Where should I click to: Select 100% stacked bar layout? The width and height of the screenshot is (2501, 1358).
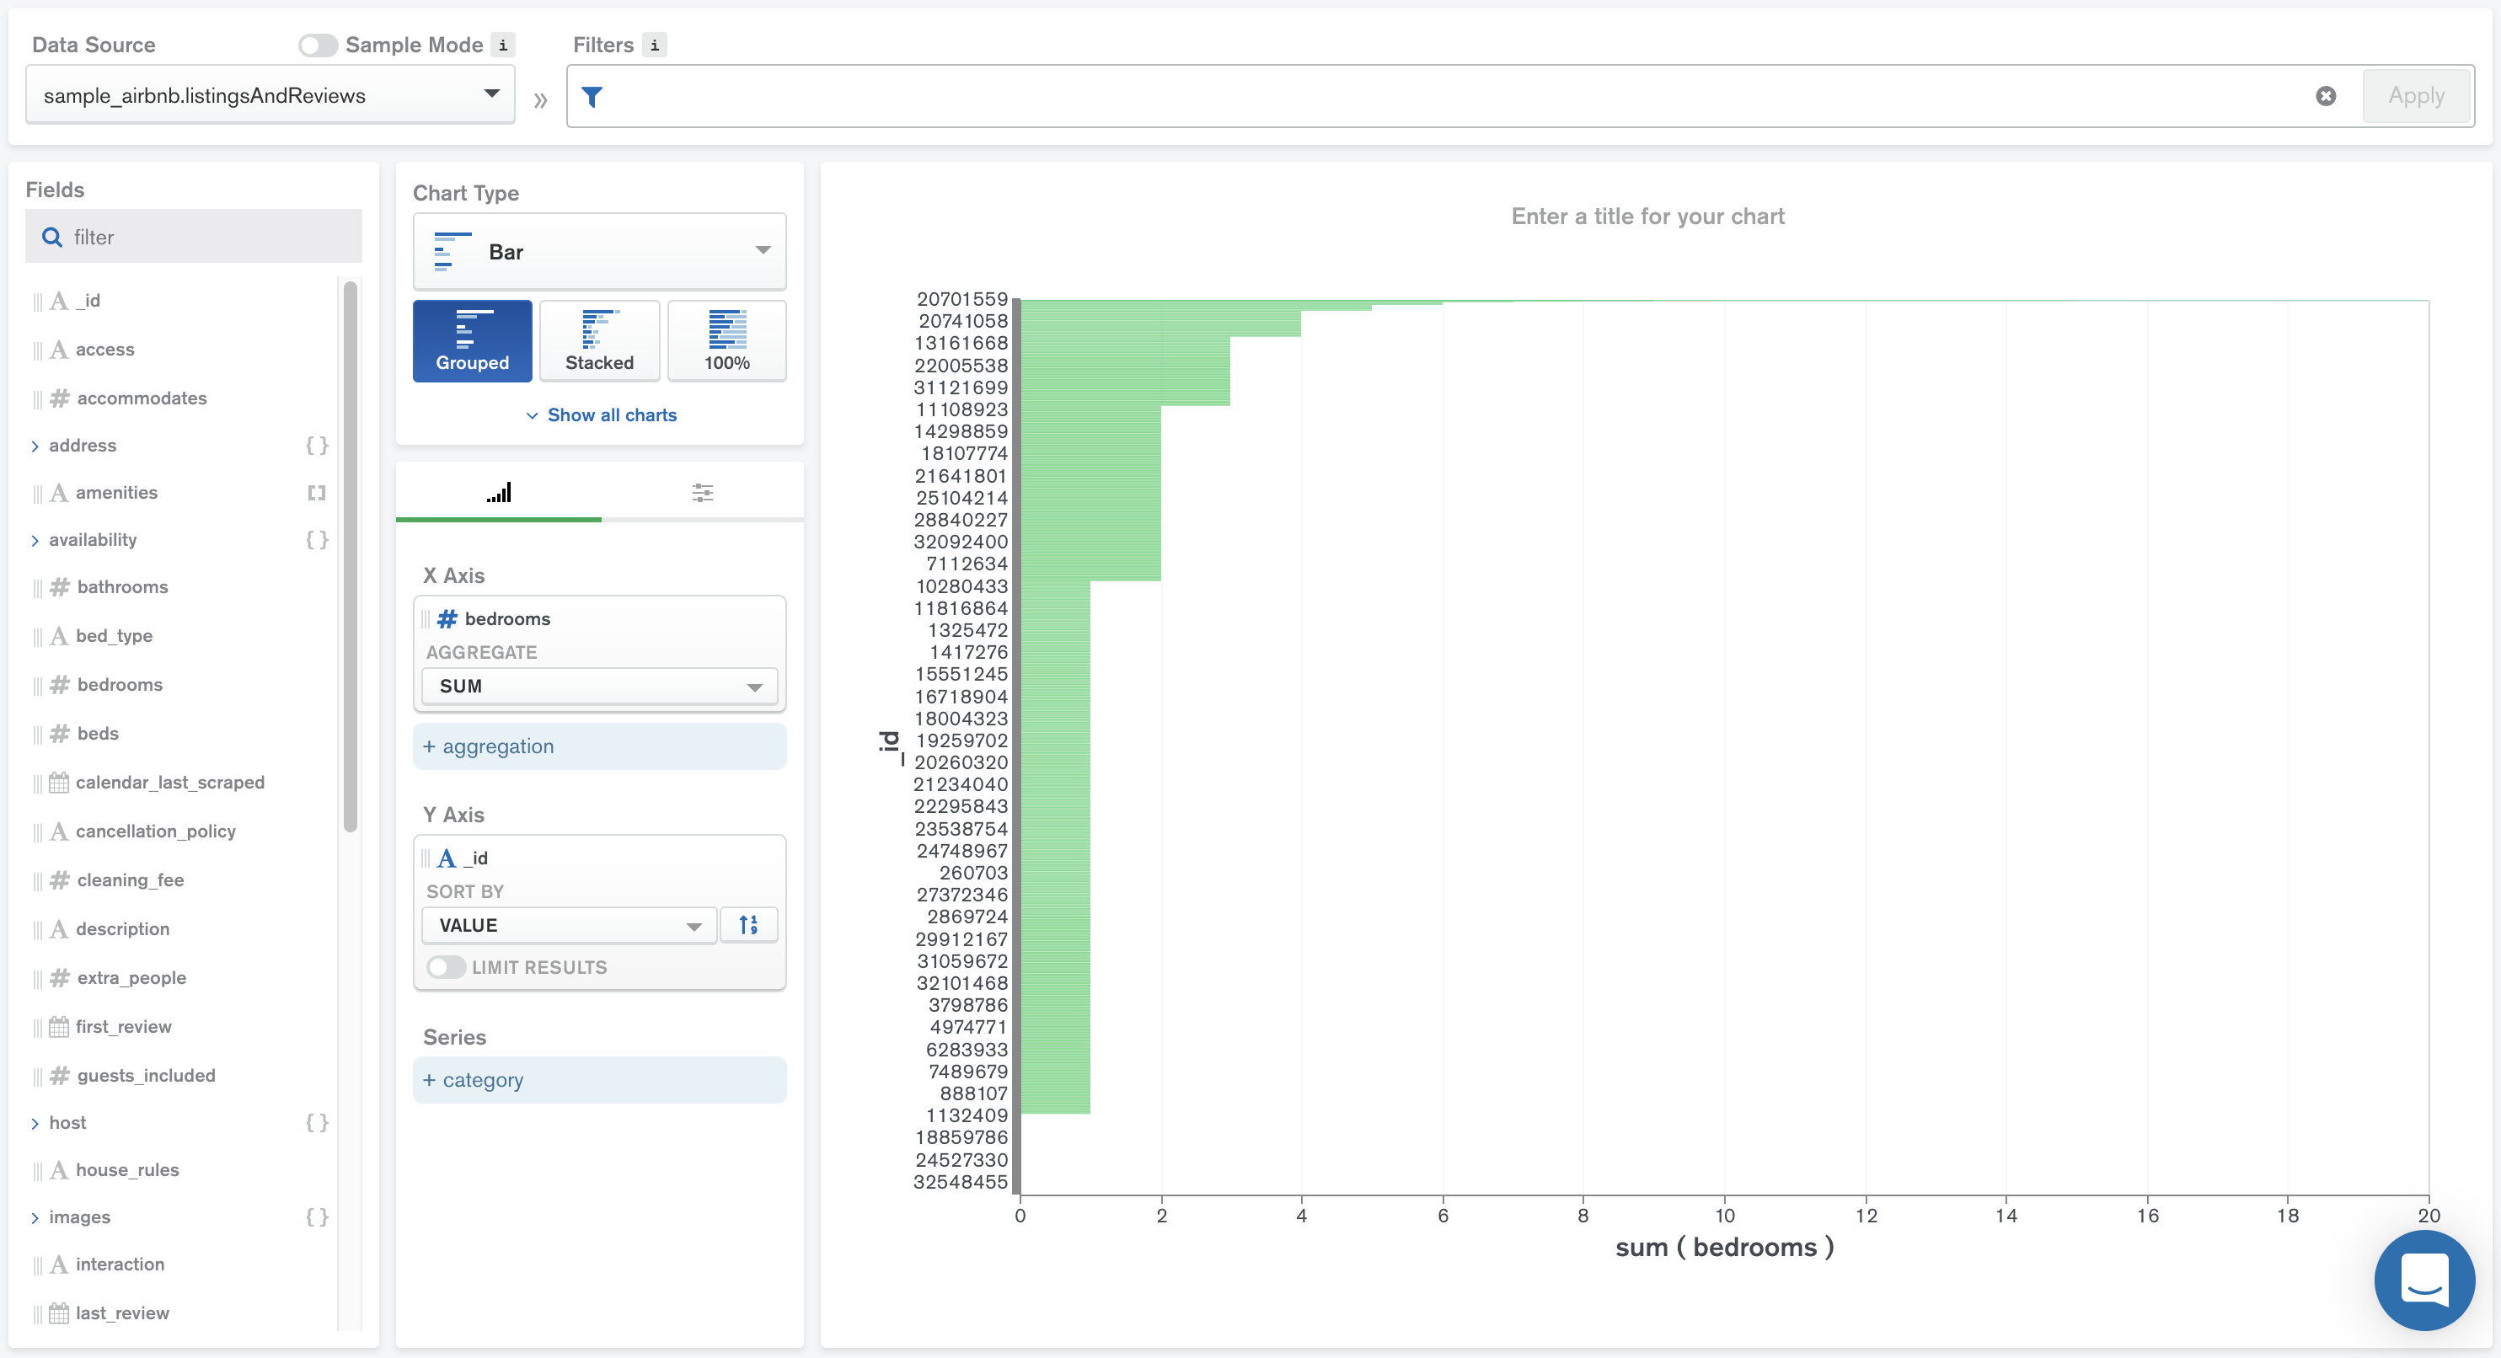point(727,340)
